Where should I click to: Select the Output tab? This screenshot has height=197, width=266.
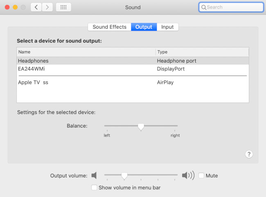coord(144,27)
